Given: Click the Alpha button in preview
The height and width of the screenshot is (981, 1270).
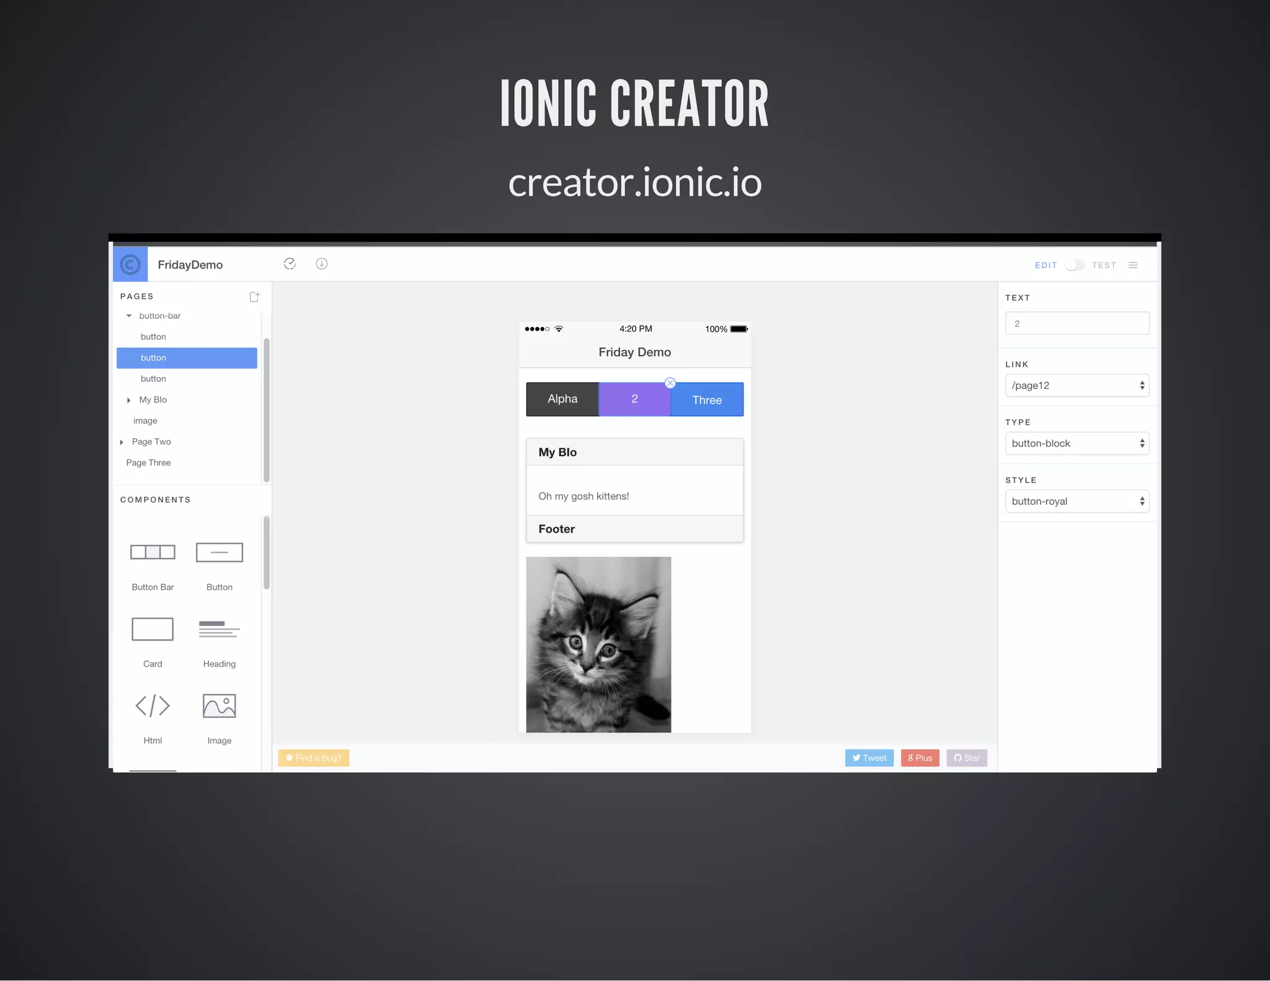Looking at the screenshot, I should coord(562,399).
